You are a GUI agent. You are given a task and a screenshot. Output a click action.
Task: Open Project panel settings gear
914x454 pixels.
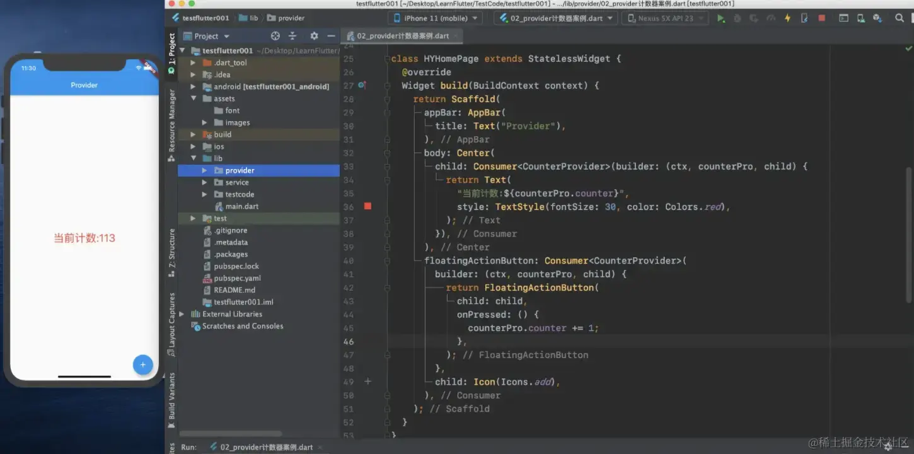point(314,36)
